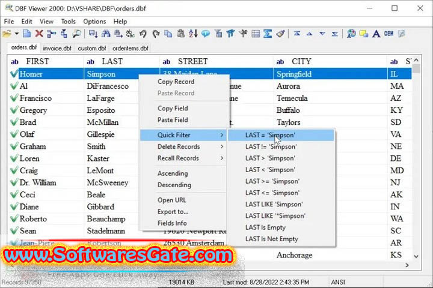The width and height of the screenshot is (433, 288).
Task: Switch to the invoice.dbf tab
Action: coord(57,48)
